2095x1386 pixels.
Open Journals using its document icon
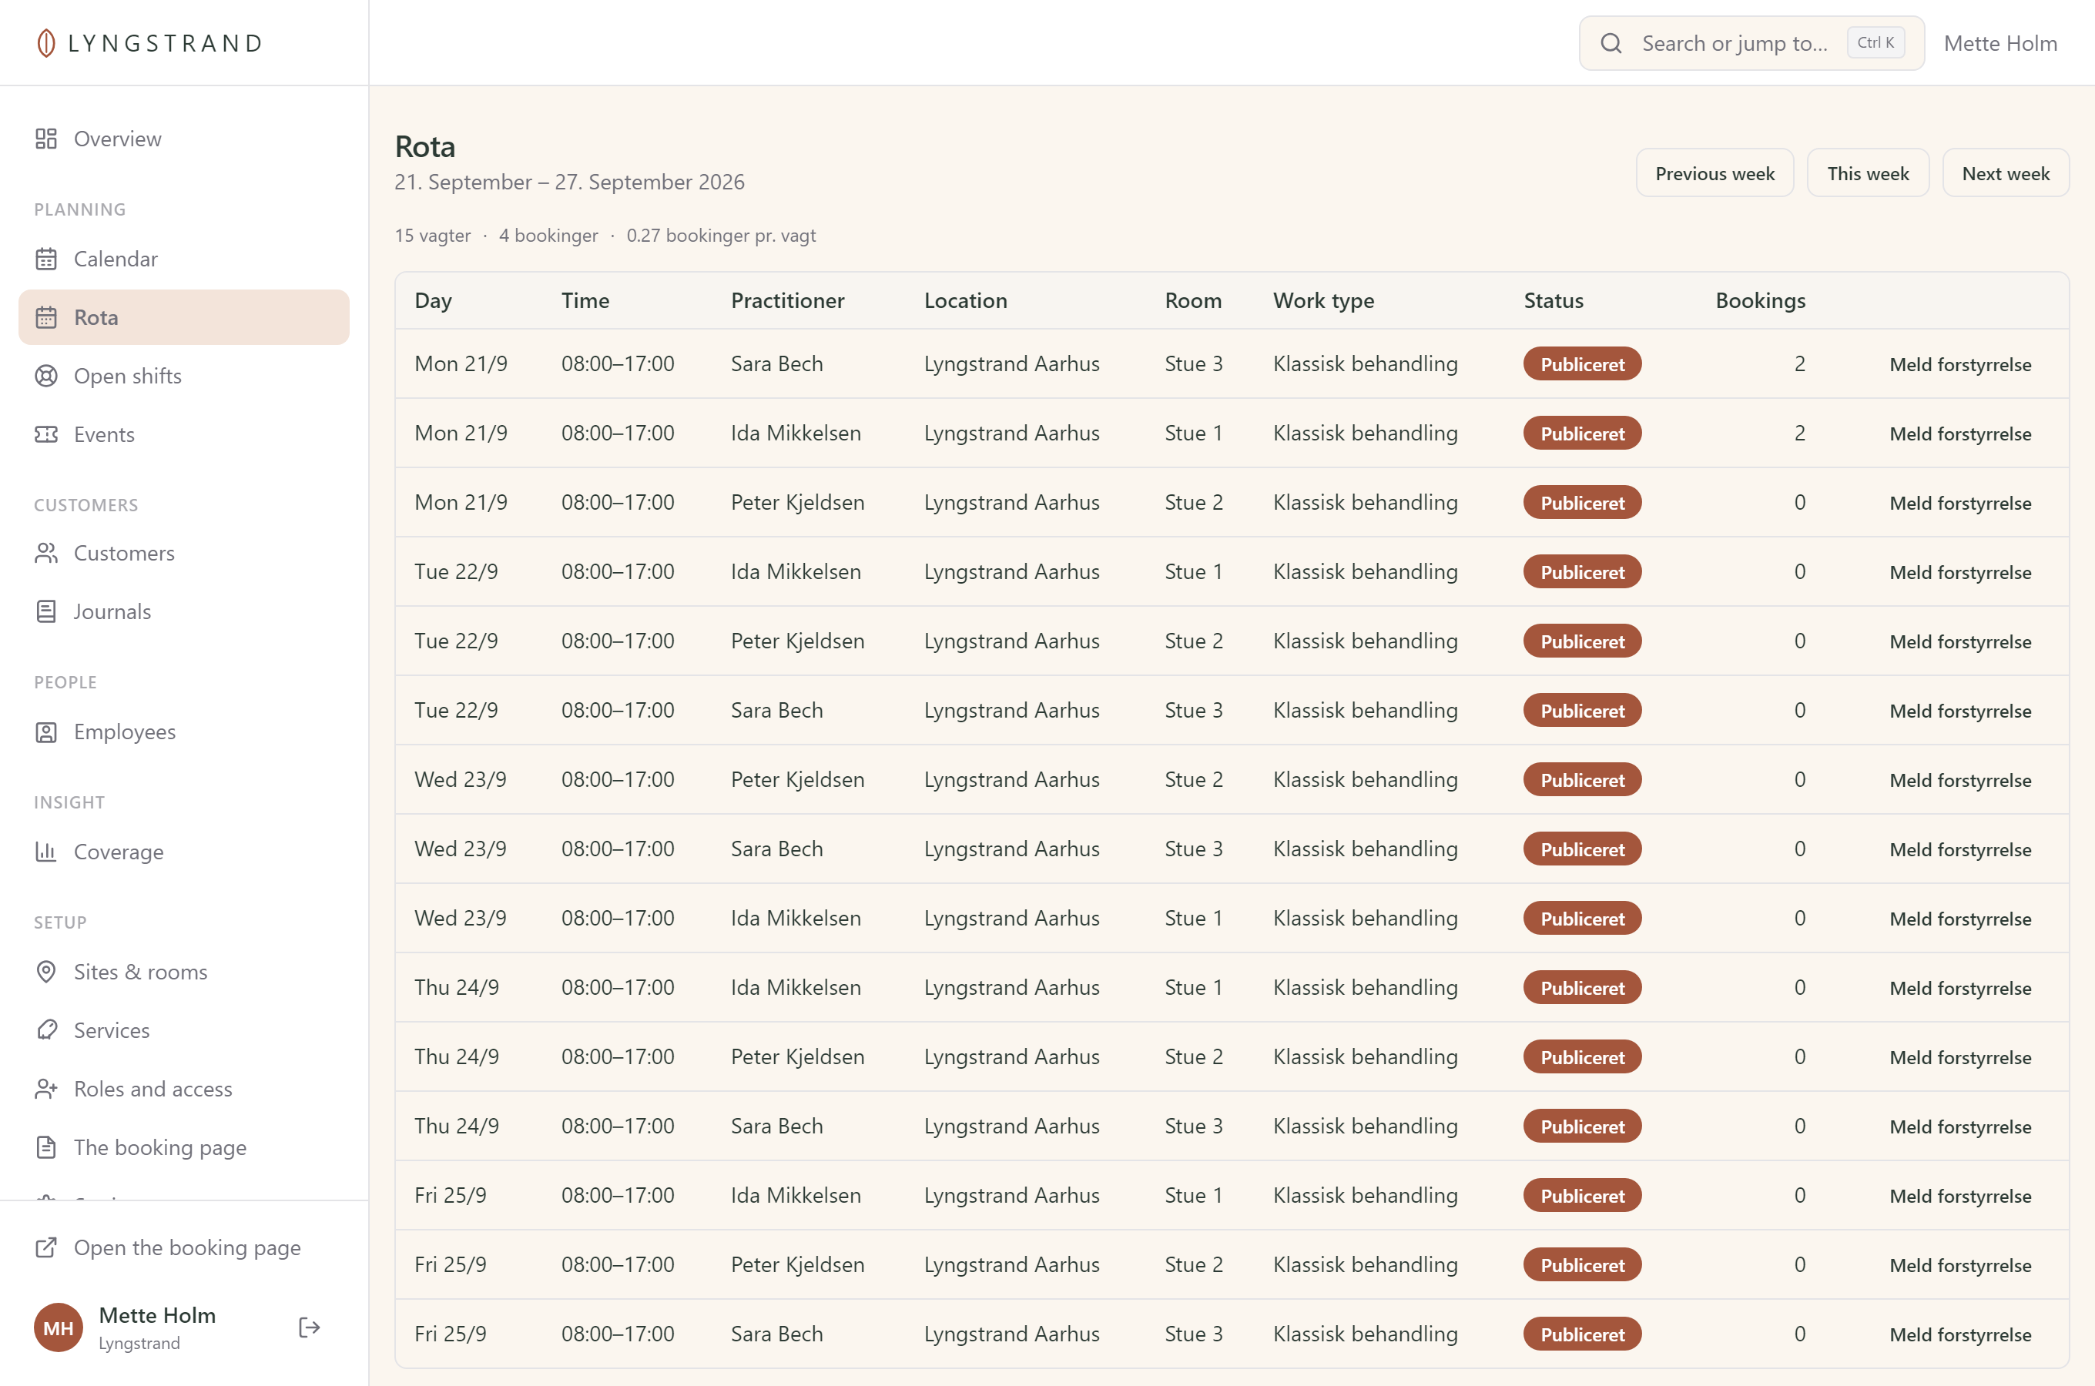point(46,611)
